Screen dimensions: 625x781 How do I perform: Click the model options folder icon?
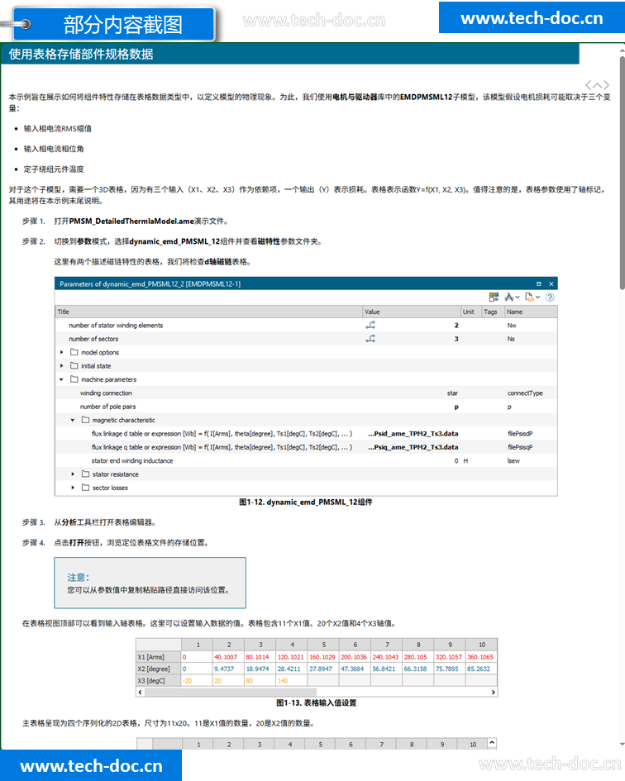pyautogui.click(x=74, y=352)
